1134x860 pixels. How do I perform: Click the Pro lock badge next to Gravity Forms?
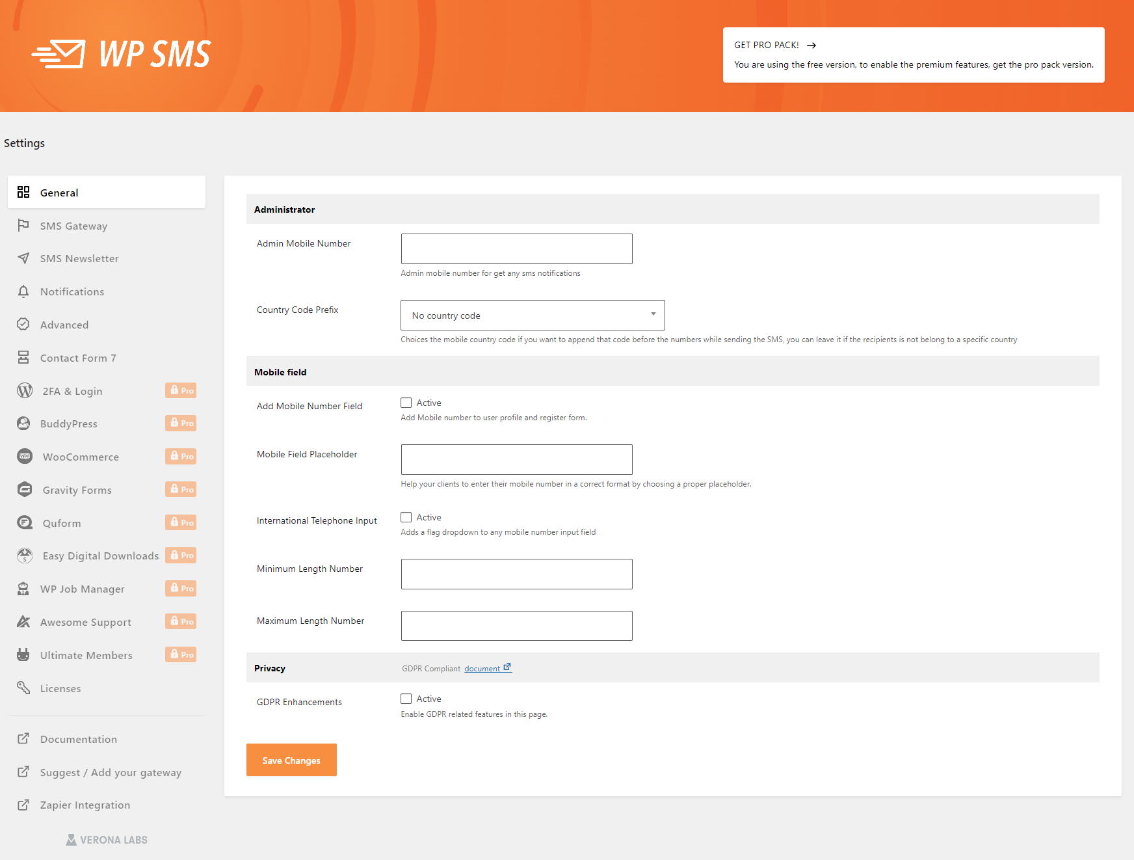click(x=181, y=489)
